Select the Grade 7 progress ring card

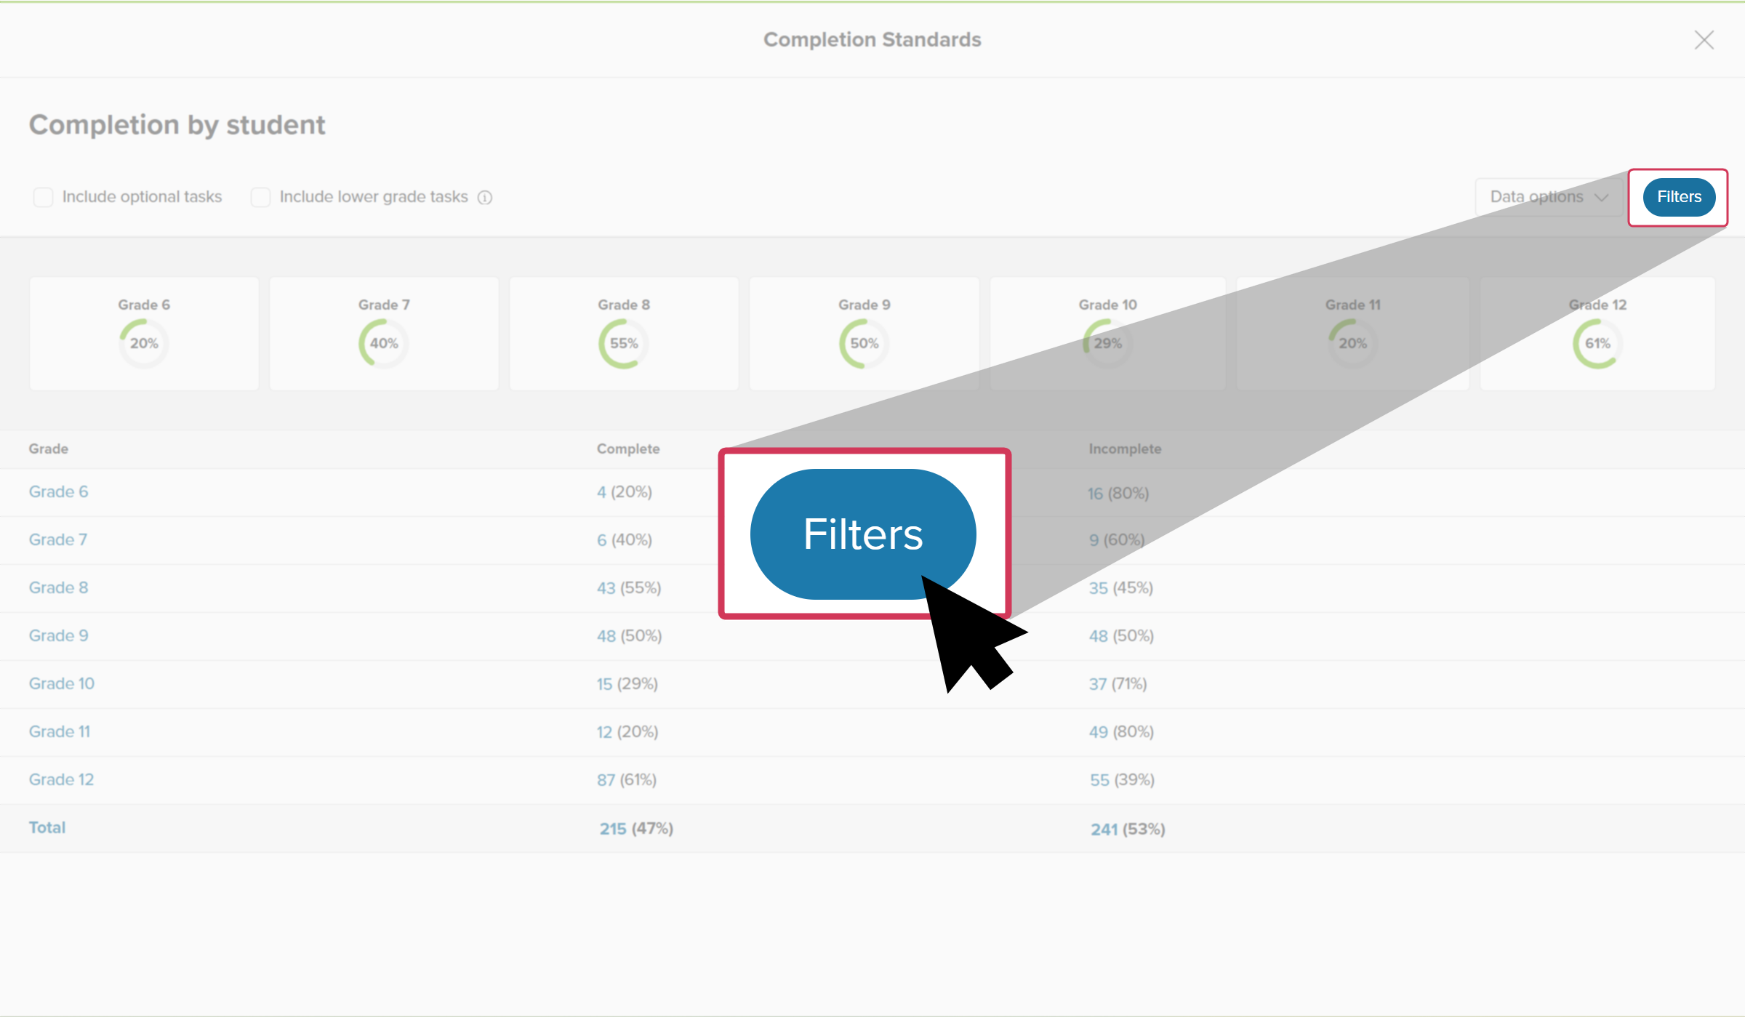click(x=383, y=332)
